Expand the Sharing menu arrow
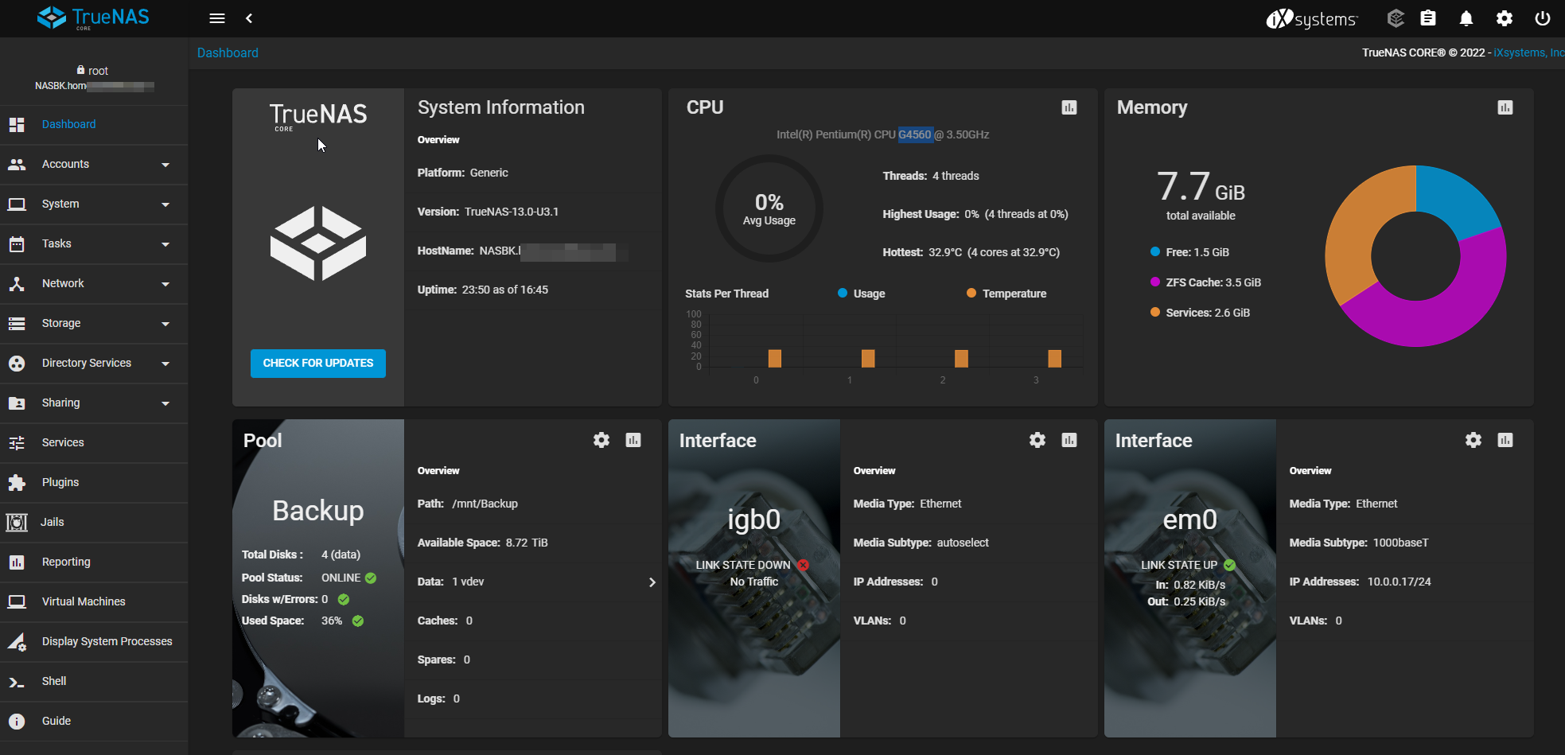Viewport: 1565px width, 755px height. click(x=165, y=403)
